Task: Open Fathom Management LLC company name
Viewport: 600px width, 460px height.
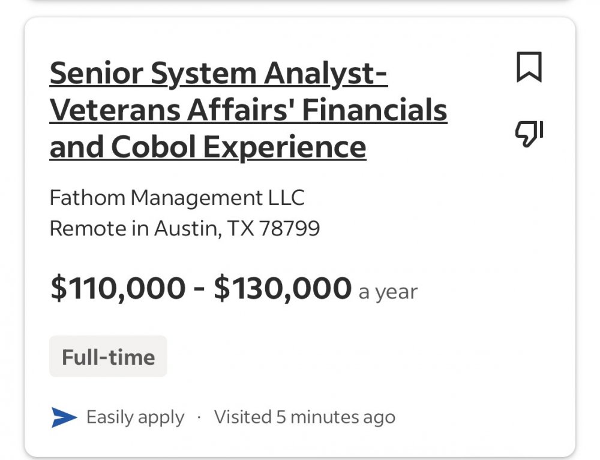Action: (x=177, y=198)
